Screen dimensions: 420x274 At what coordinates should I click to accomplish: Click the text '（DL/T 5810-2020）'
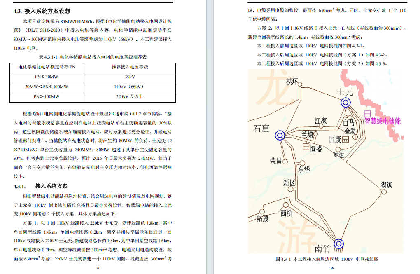(x=44, y=30)
